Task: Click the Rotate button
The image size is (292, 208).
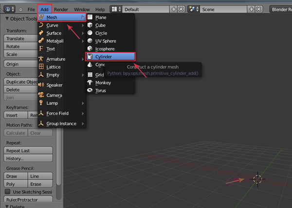Action: 20,46
